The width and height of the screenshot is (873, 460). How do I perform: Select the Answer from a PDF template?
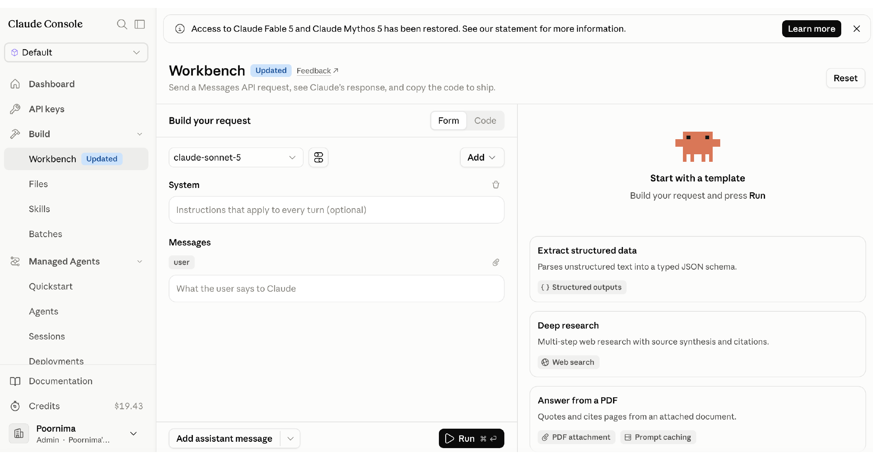[698, 419]
